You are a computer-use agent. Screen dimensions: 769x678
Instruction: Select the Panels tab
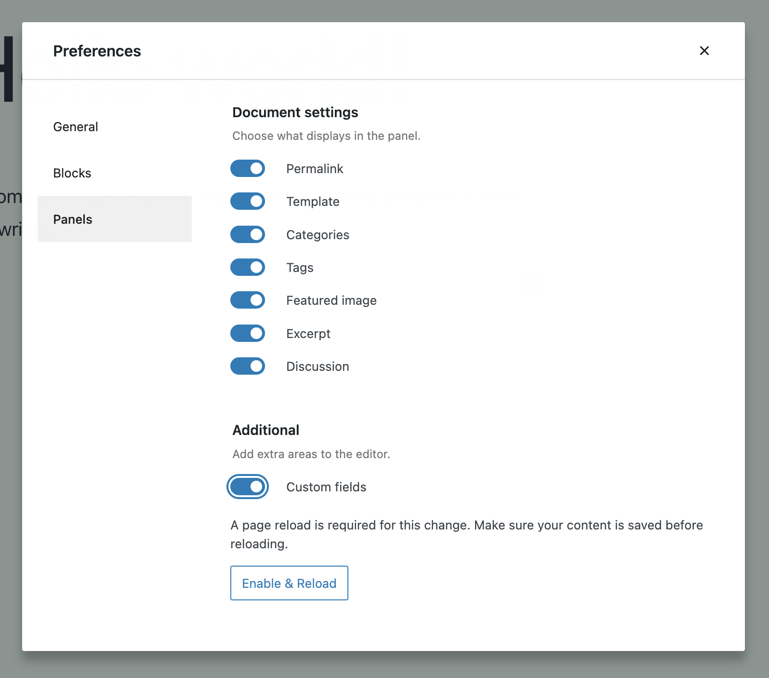pyautogui.click(x=115, y=219)
